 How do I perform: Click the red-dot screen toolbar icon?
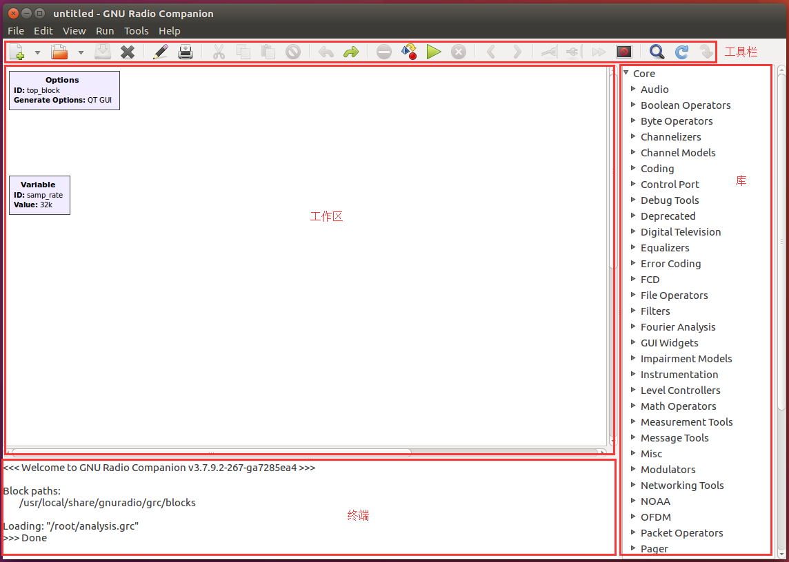624,52
